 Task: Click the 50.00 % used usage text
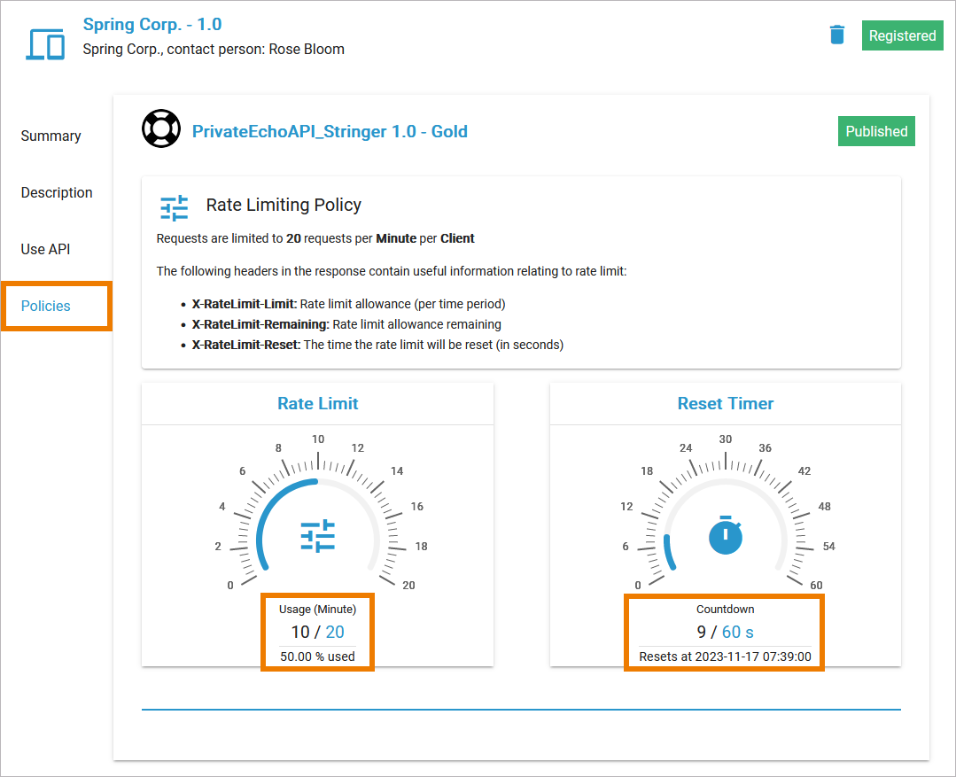(317, 657)
